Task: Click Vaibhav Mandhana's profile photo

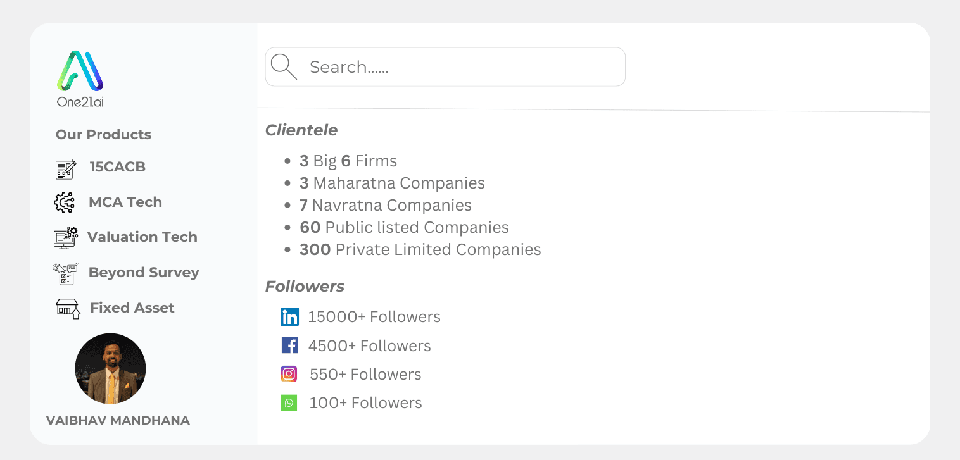Action: tap(110, 368)
